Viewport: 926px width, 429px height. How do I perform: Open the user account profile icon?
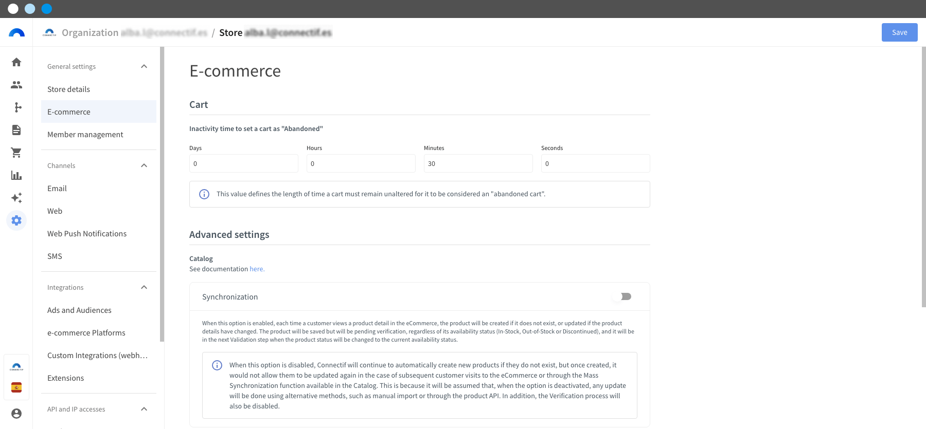click(x=16, y=414)
